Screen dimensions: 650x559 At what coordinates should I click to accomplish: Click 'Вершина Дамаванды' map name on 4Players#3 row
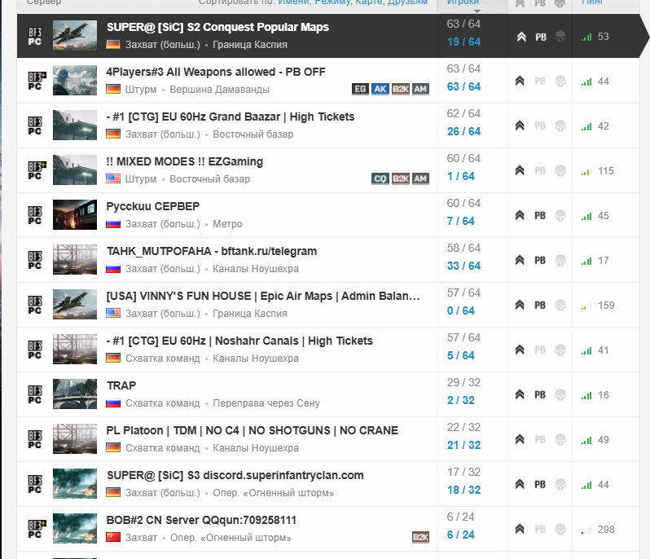pos(220,89)
